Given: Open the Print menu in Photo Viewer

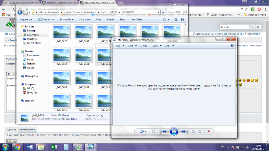Looking at the screenshot, I should pos(132,46).
